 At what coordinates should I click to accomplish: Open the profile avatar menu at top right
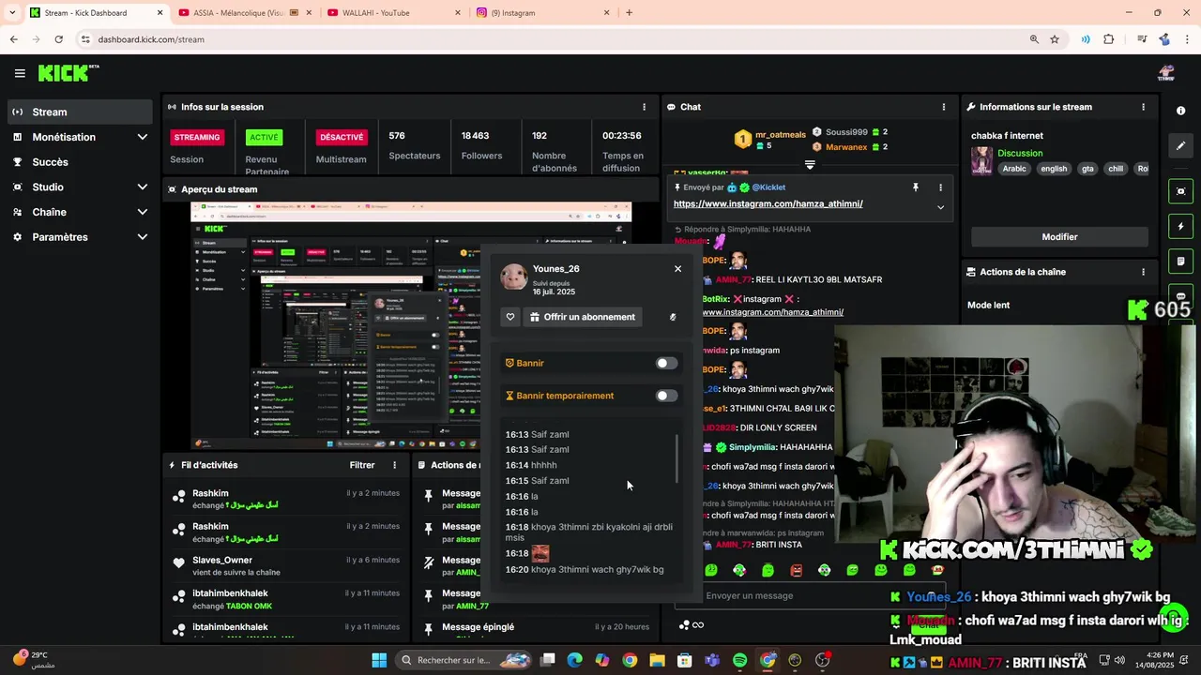1166,73
